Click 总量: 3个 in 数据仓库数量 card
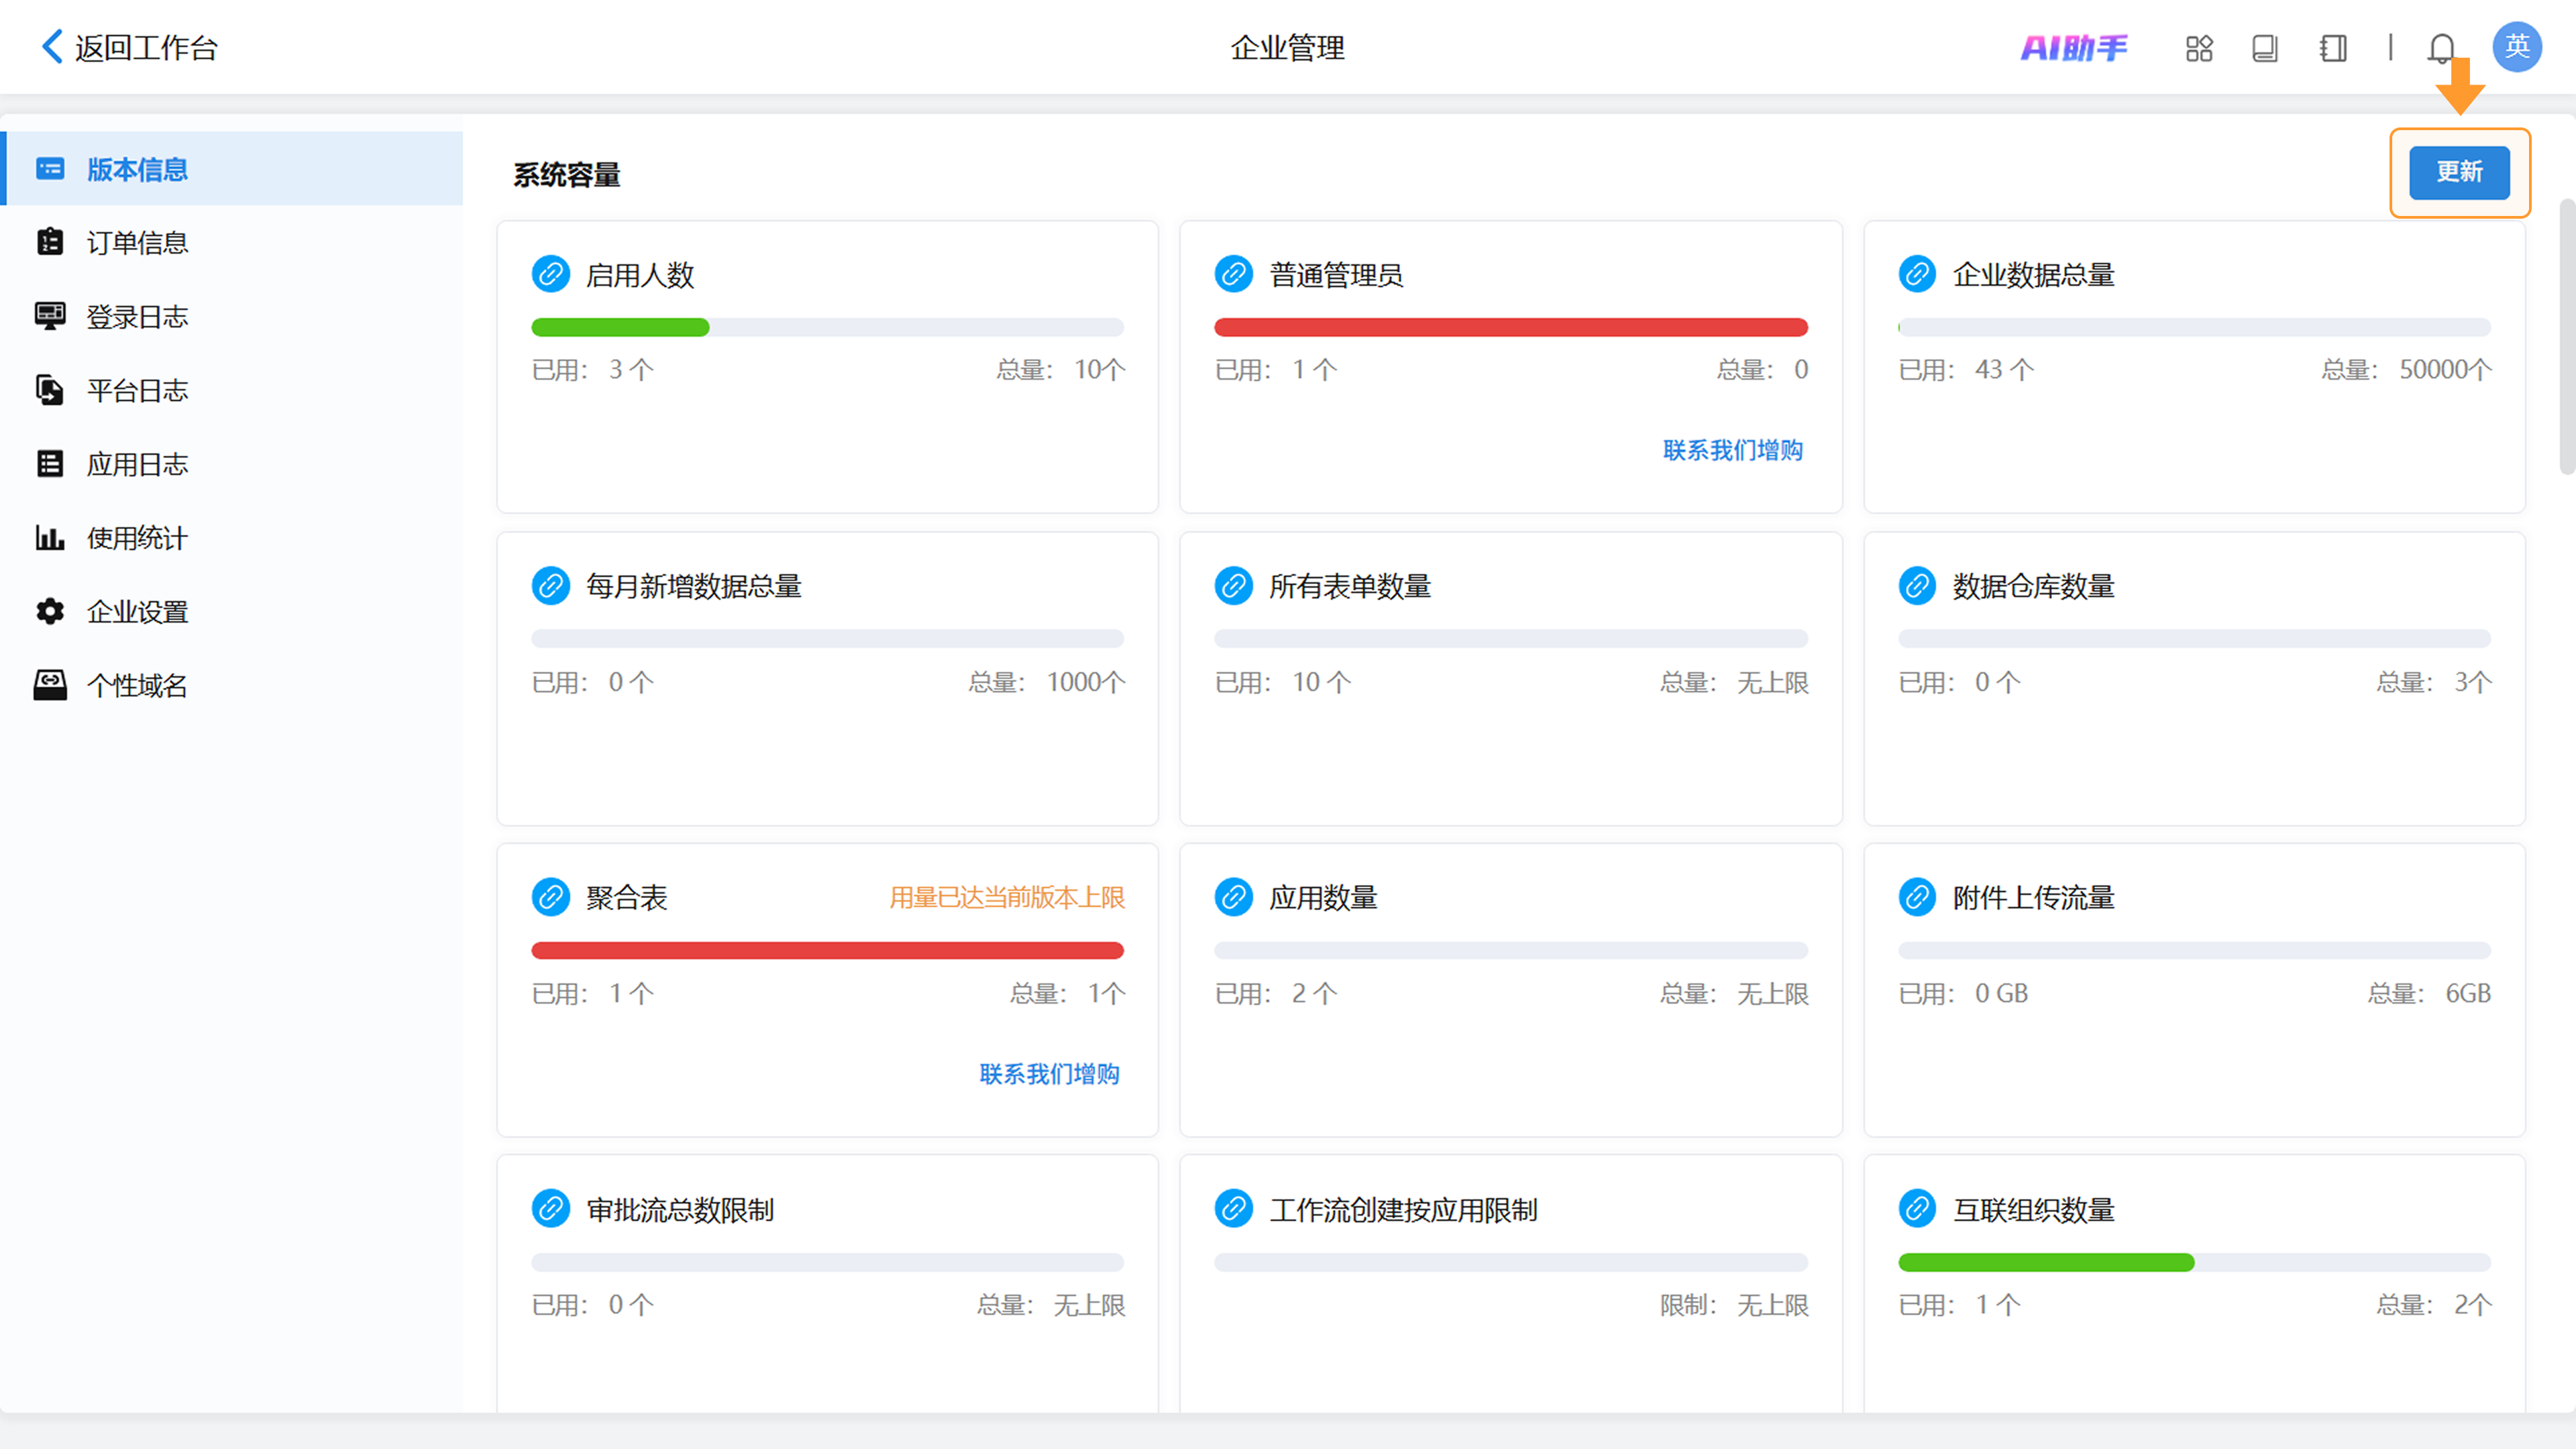Screen dimensions: 2576x1449 (2434, 682)
